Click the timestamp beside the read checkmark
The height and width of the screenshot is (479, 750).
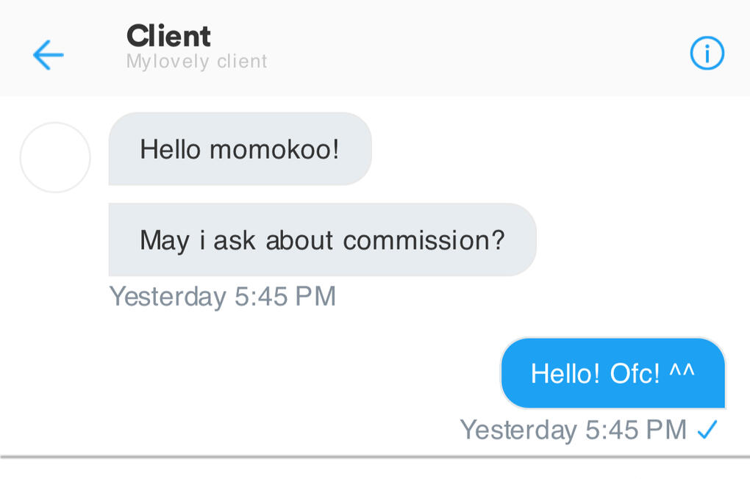click(573, 430)
